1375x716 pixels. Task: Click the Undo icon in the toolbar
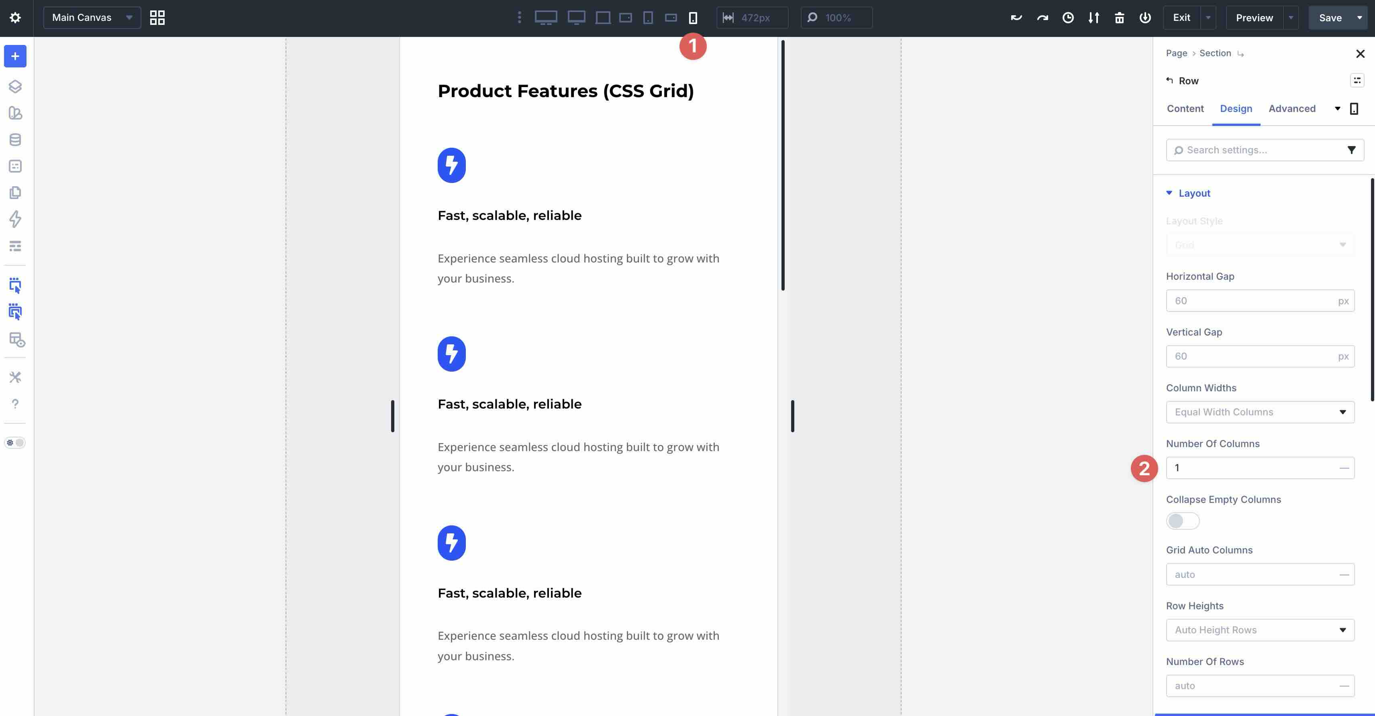click(1016, 18)
